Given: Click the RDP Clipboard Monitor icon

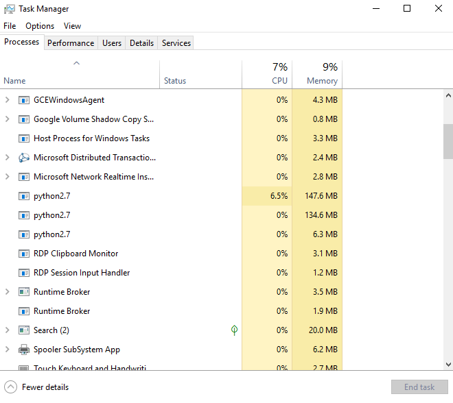Looking at the screenshot, I should click(x=25, y=254).
